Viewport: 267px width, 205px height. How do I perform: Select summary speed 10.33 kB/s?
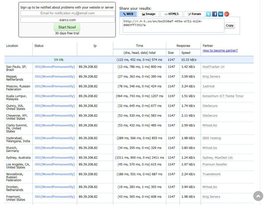(x=189, y=60)
